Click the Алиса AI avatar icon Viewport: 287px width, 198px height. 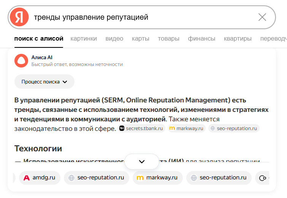tap(21, 61)
